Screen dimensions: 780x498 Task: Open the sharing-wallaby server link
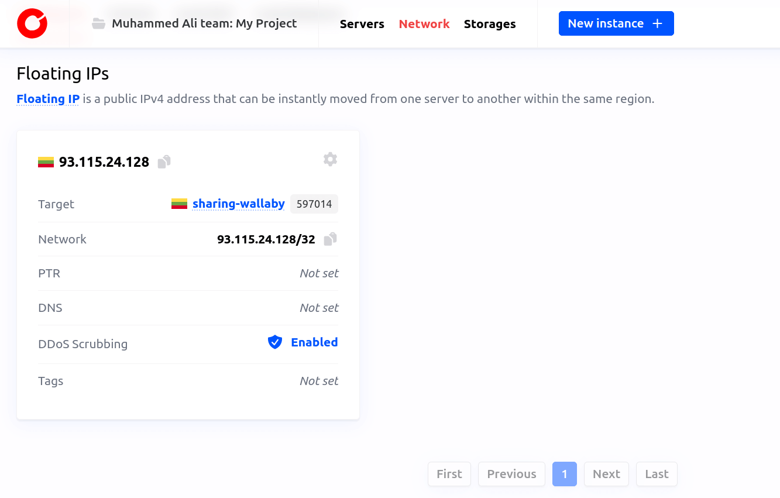pos(239,203)
